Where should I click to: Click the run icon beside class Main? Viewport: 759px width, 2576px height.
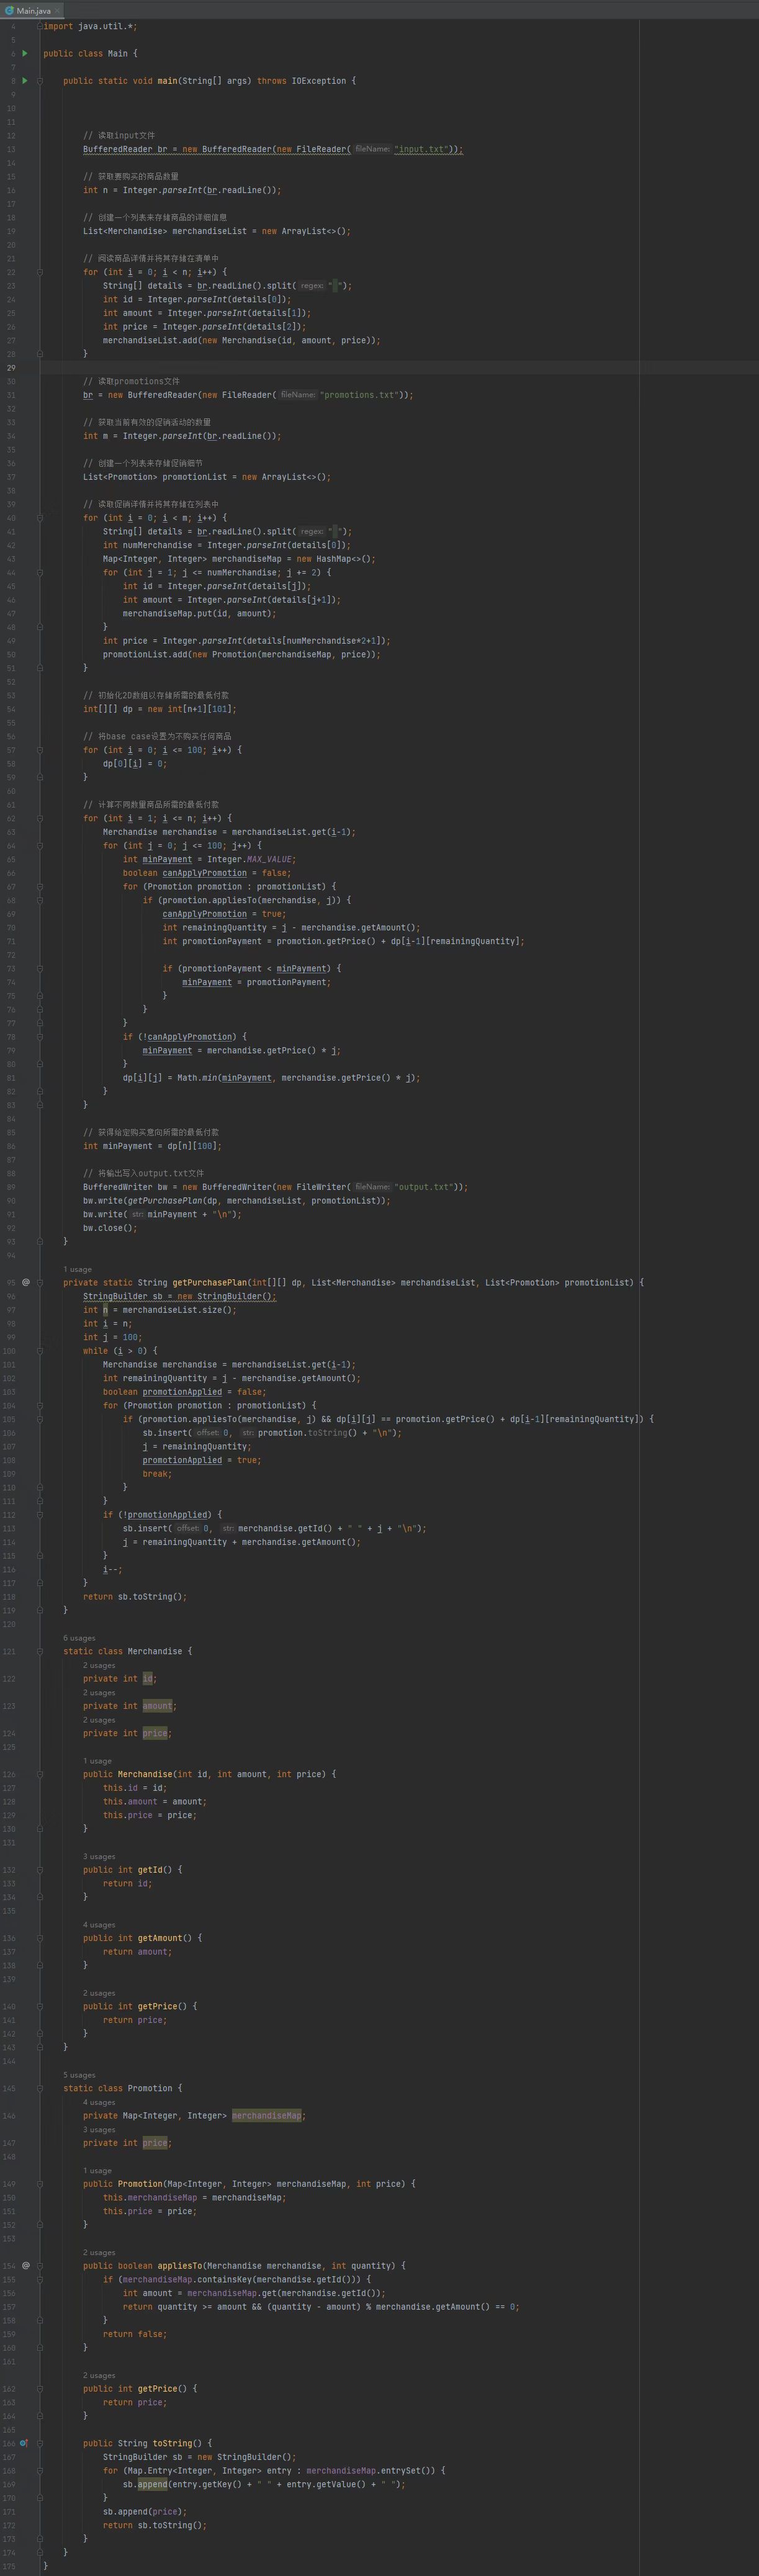[x=25, y=53]
